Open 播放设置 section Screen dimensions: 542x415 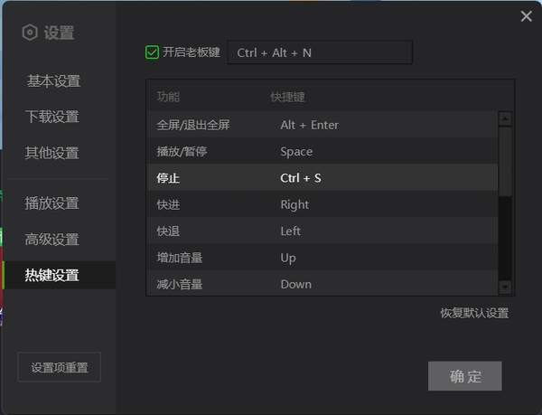click(x=52, y=203)
